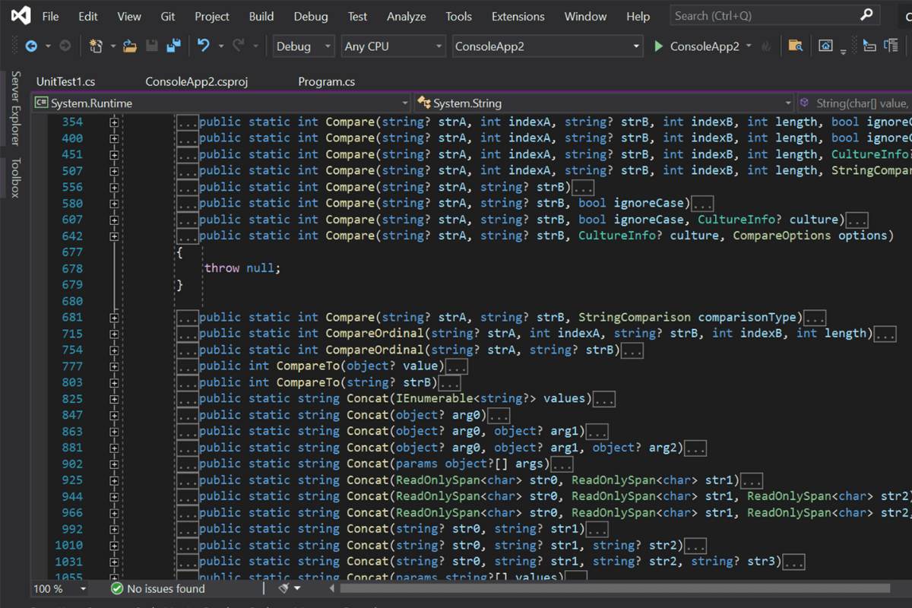
Task: Start ConsoleApp2 with the green play icon
Action: [659, 46]
